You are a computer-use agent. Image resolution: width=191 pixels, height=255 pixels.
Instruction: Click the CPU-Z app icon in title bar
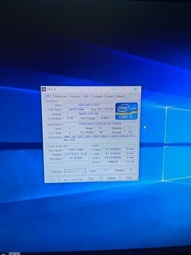pyautogui.click(x=44, y=89)
